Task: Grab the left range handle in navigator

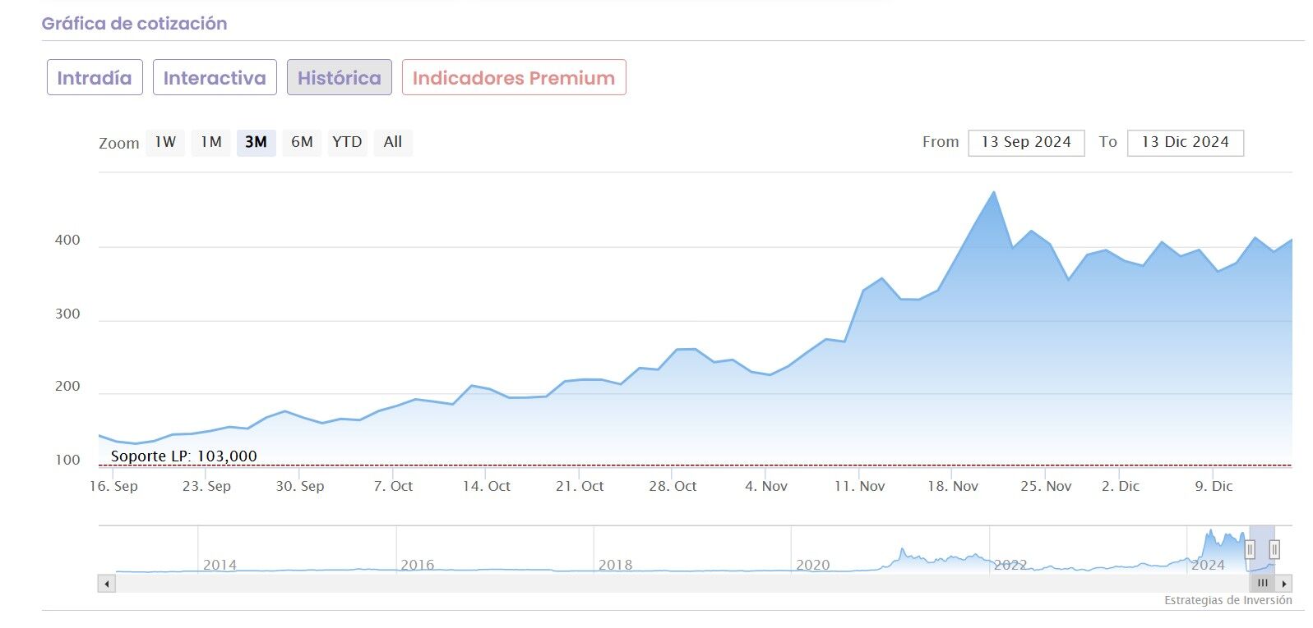Action: point(1250,549)
